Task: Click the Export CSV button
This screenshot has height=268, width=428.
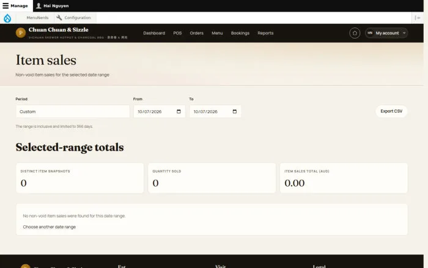Action: pyautogui.click(x=391, y=111)
